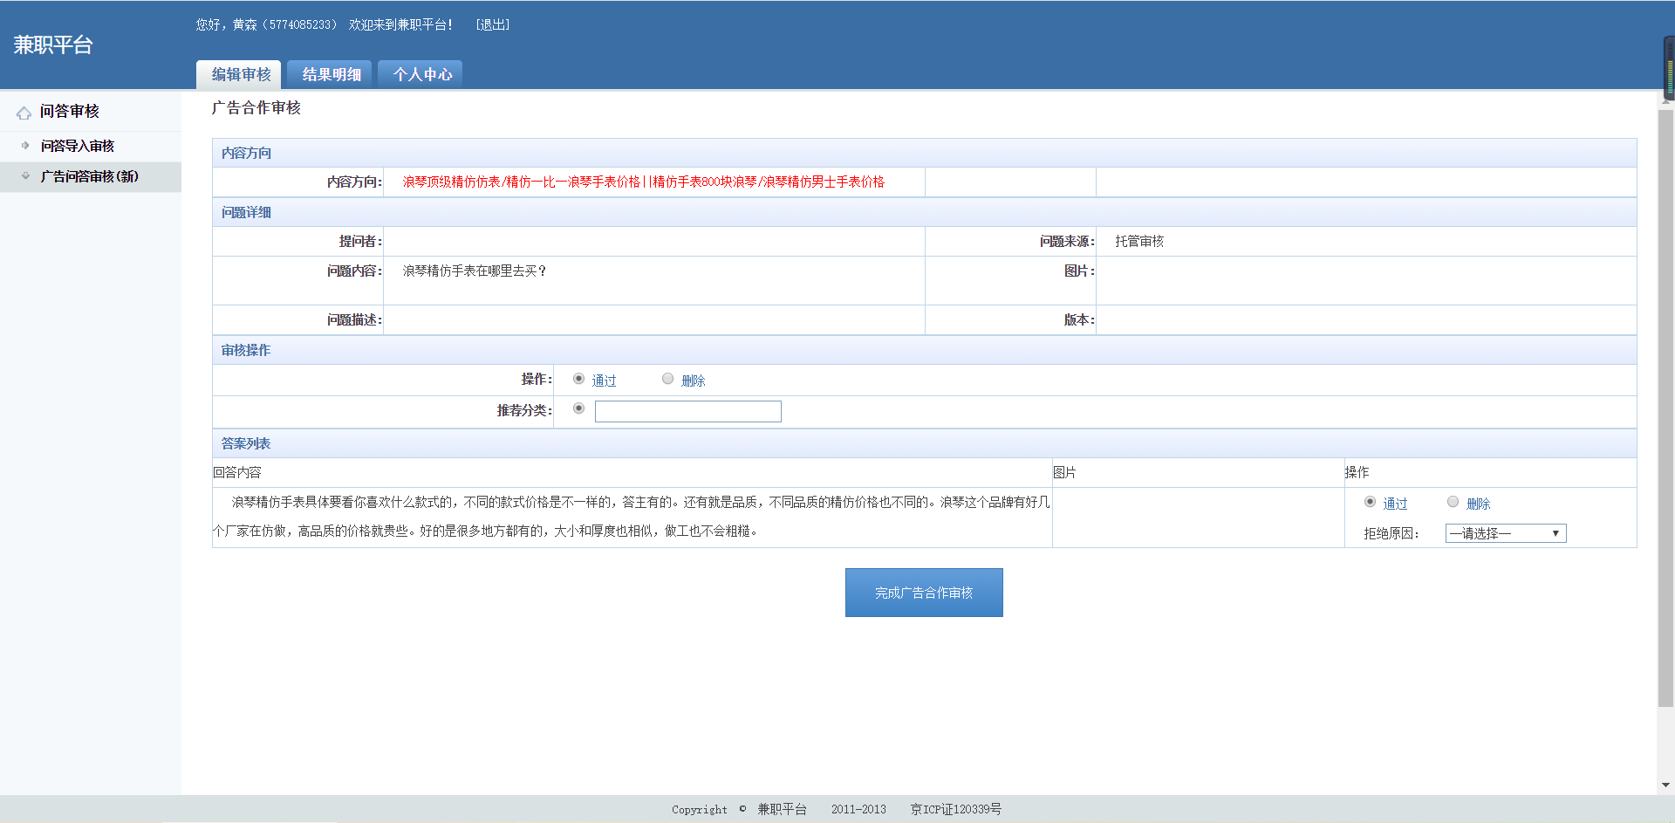The height and width of the screenshot is (823, 1675).
Task: Click the scrollbar up arrow
Action: pyautogui.click(x=1665, y=99)
